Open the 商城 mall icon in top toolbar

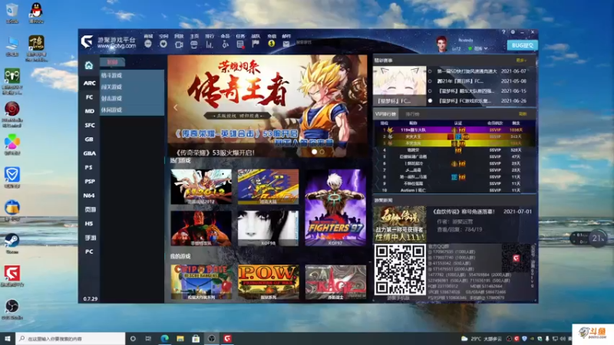tap(148, 44)
